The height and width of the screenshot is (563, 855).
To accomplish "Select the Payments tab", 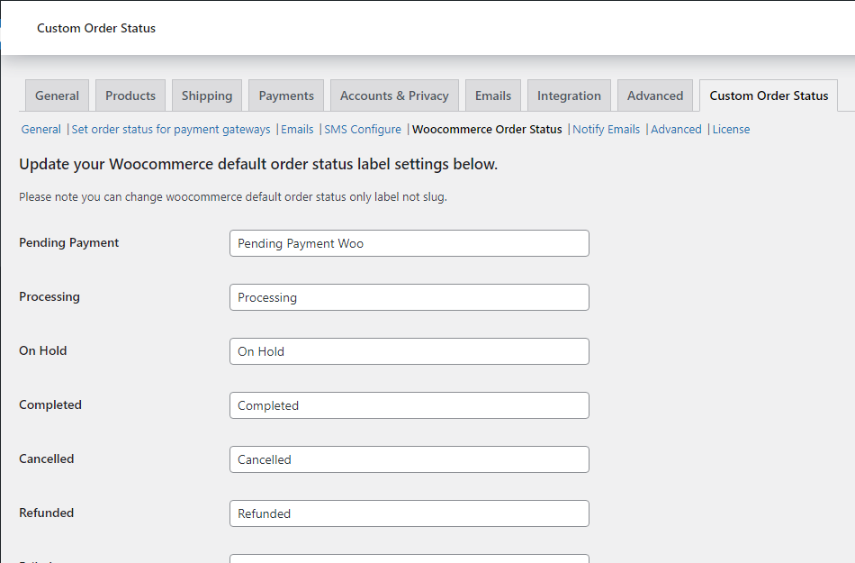I will point(285,95).
